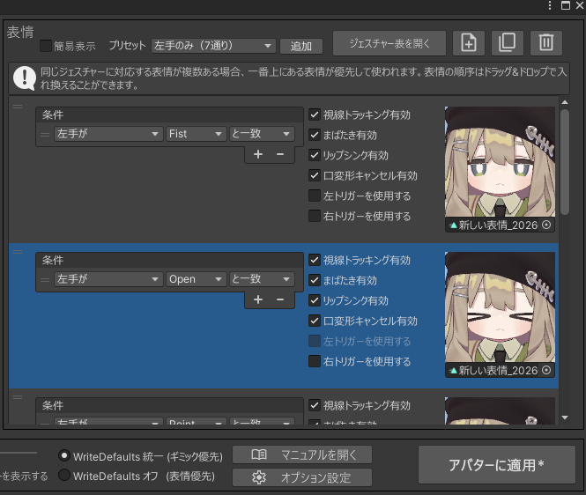This screenshot has width=586, height=495.
Task: Click the vertical scrollbar of expression list
Action: tap(564, 159)
